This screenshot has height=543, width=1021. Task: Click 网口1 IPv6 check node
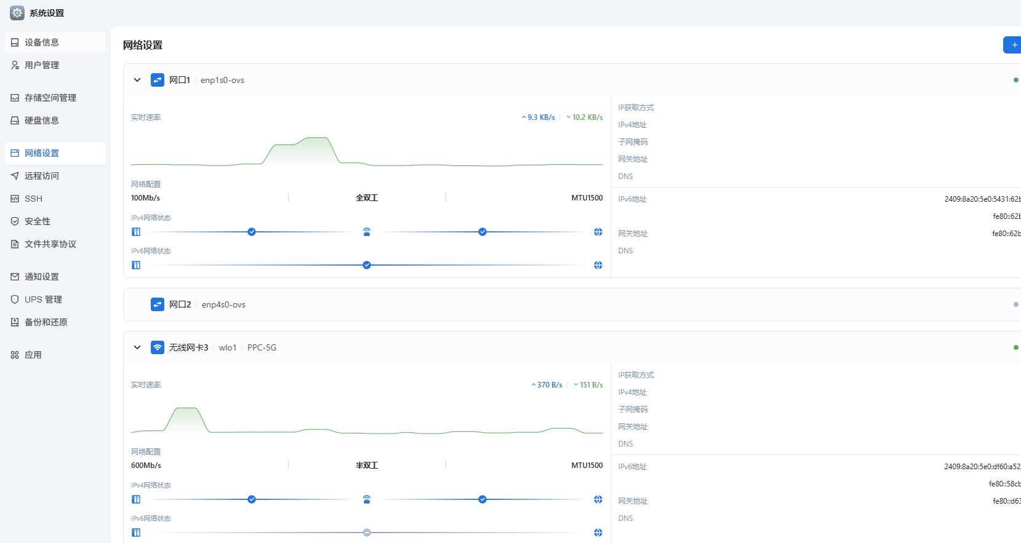(x=367, y=265)
